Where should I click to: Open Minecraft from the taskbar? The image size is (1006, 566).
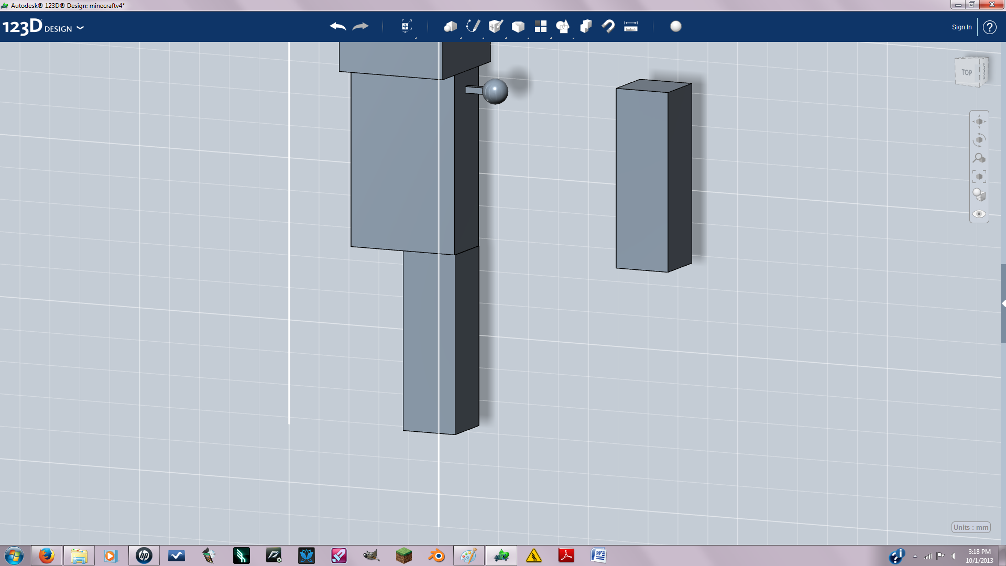tap(404, 556)
